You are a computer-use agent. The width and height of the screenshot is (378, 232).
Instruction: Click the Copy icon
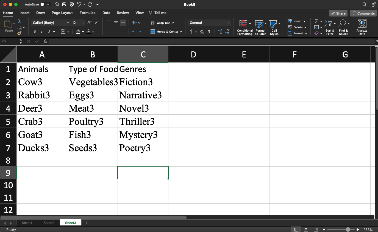(19, 27)
